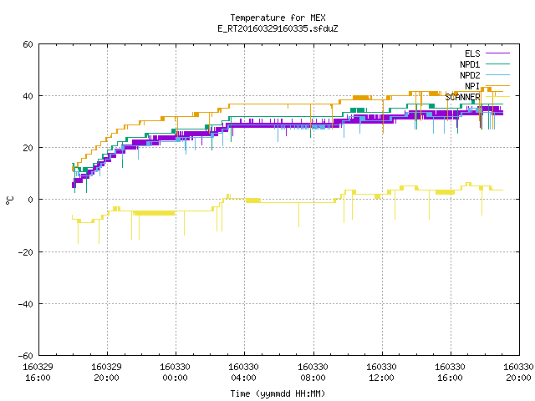Click the NPI legend label
Screen dimensions: 535x401
click(x=472, y=86)
